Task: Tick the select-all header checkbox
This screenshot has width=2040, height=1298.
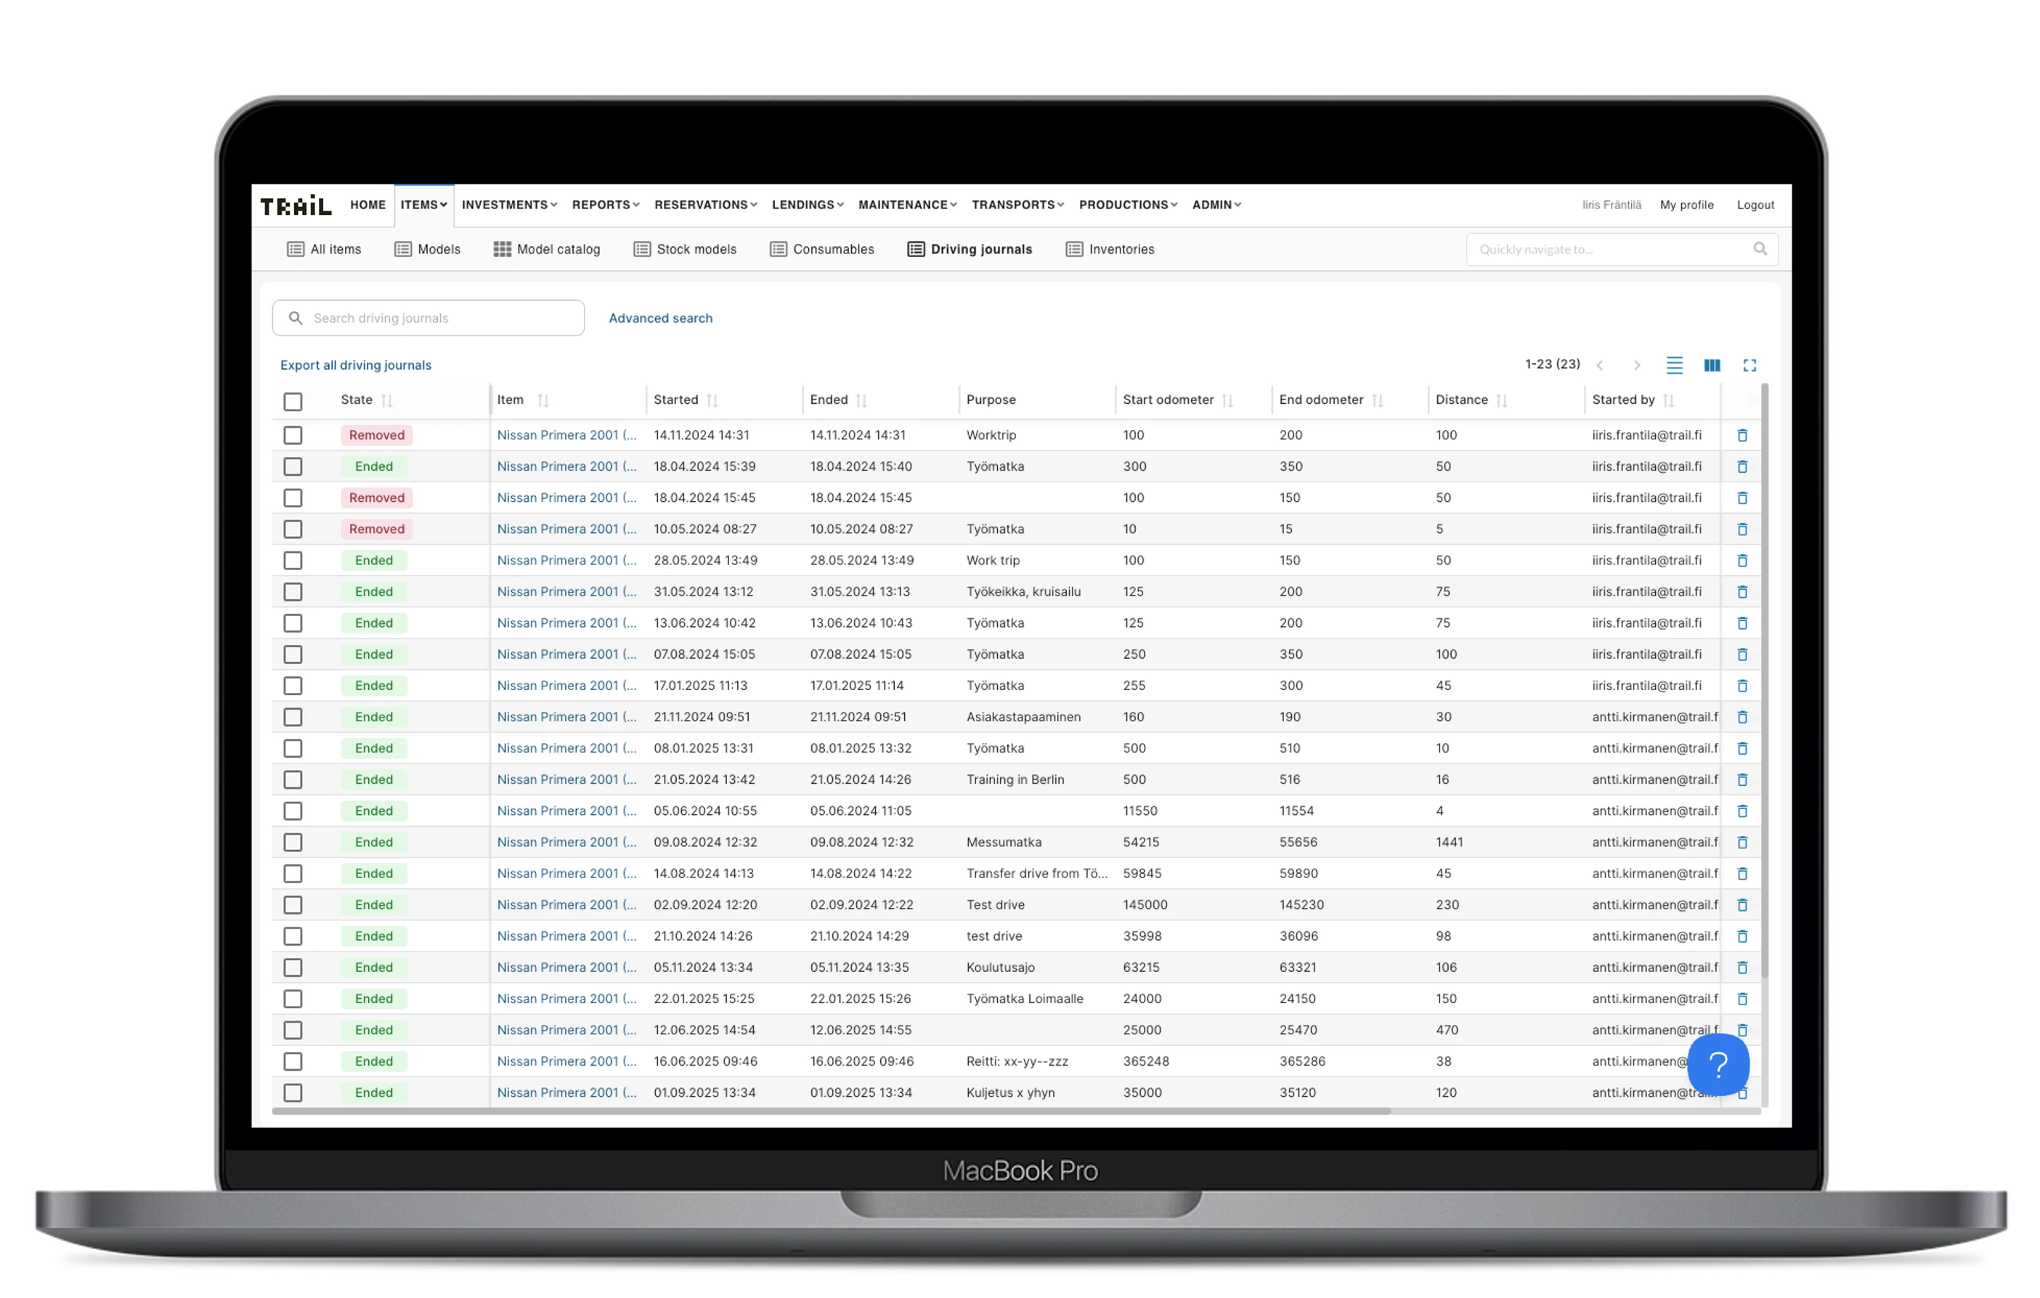Action: 293,402
